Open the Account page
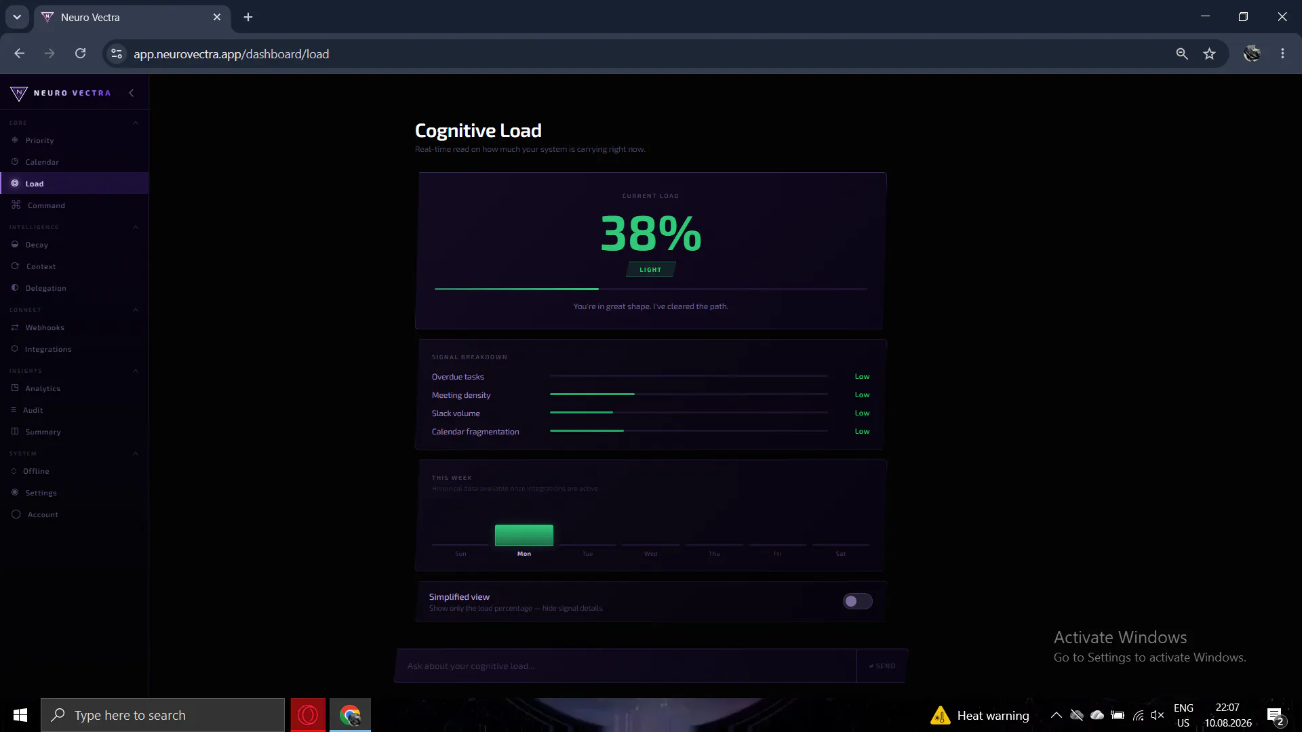This screenshot has height=732, width=1302. click(75, 514)
